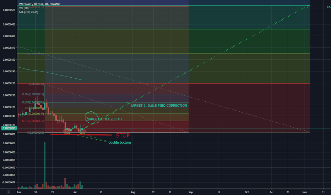Select the red horizontal stop line
Viewport: 331px width, 195px height.
[x=81, y=134]
